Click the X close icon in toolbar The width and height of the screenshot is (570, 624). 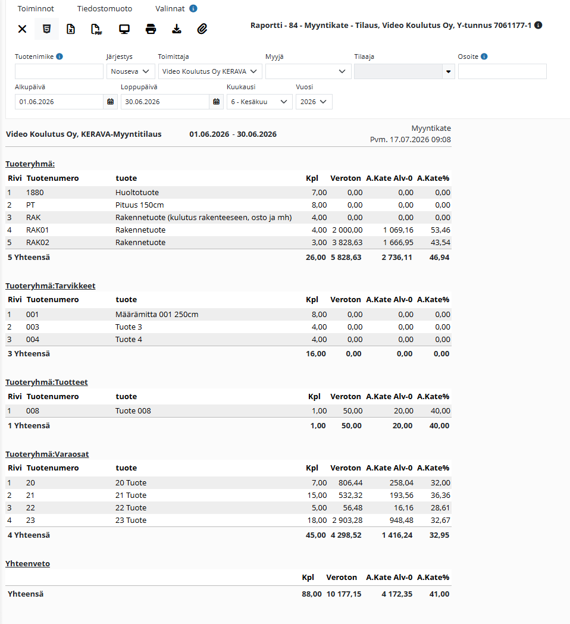pos(22,29)
